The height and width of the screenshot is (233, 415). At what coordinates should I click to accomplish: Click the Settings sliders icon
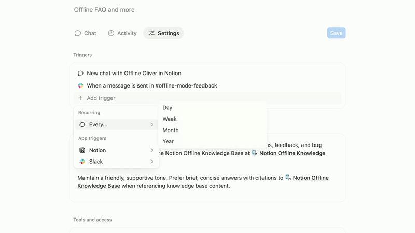pyautogui.click(x=151, y=33)
